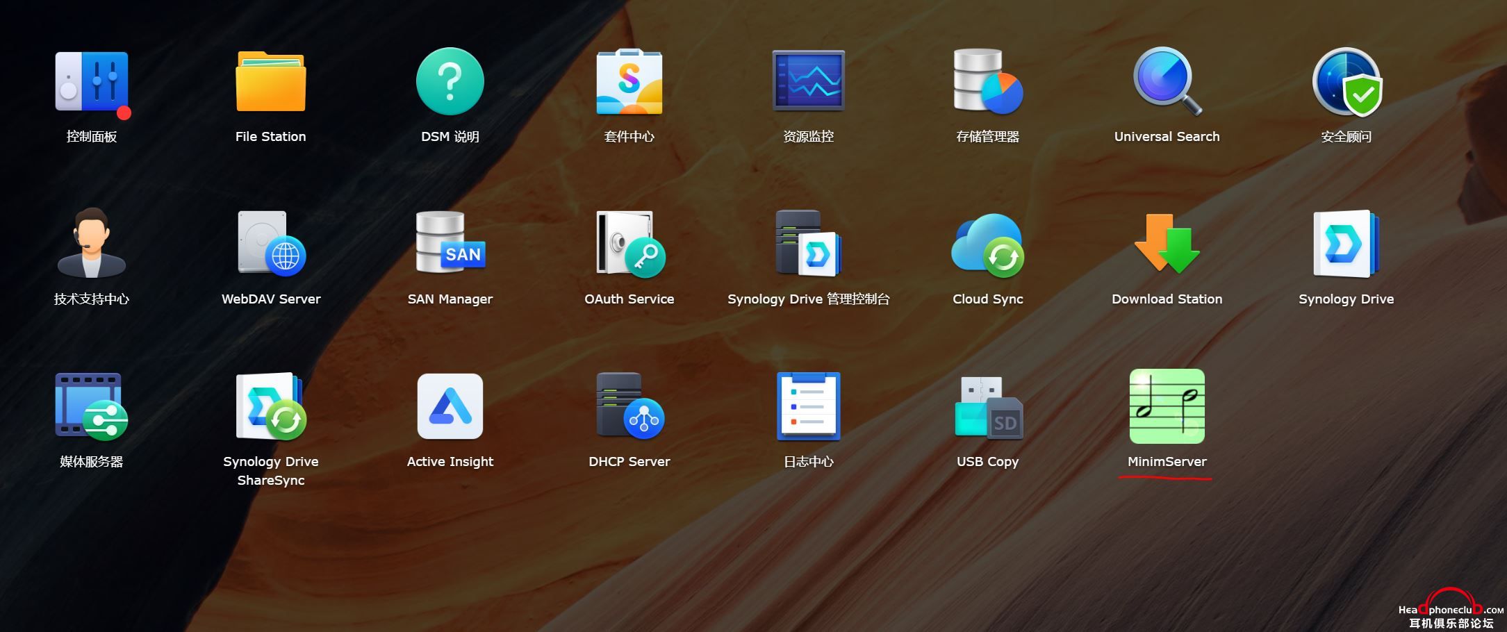This screenshot has width=1507, height=632.
Task: Click the 'MinimServer' text label
Action: (1167, 462)
